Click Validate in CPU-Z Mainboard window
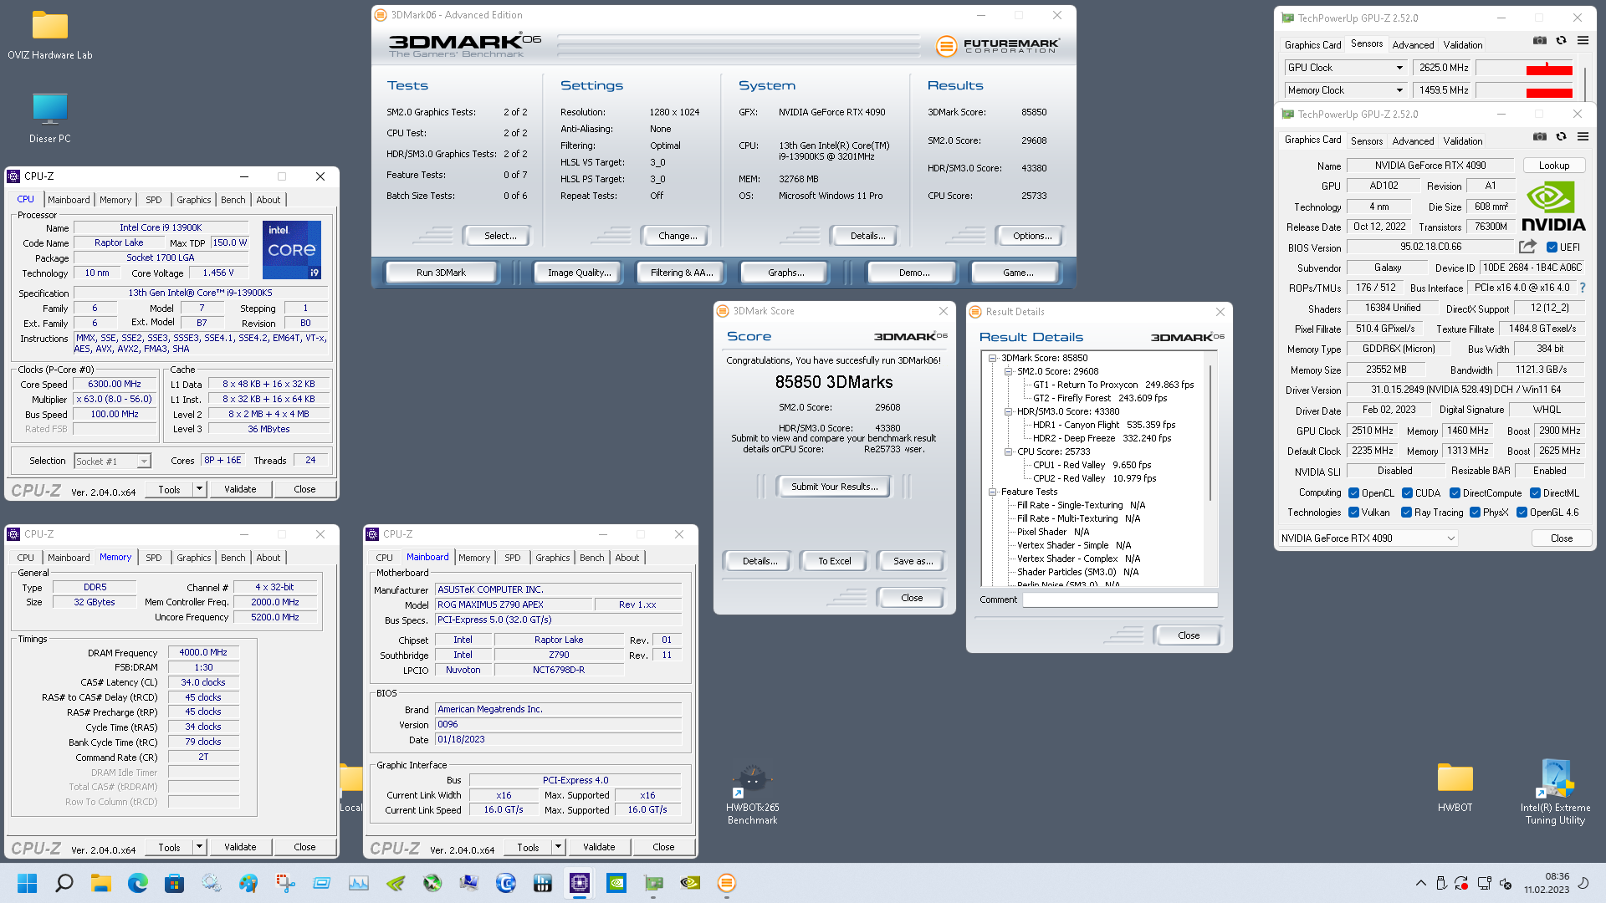Viewport: 1606px width, 903px height. pyautogui.click(x=599, y=847)
